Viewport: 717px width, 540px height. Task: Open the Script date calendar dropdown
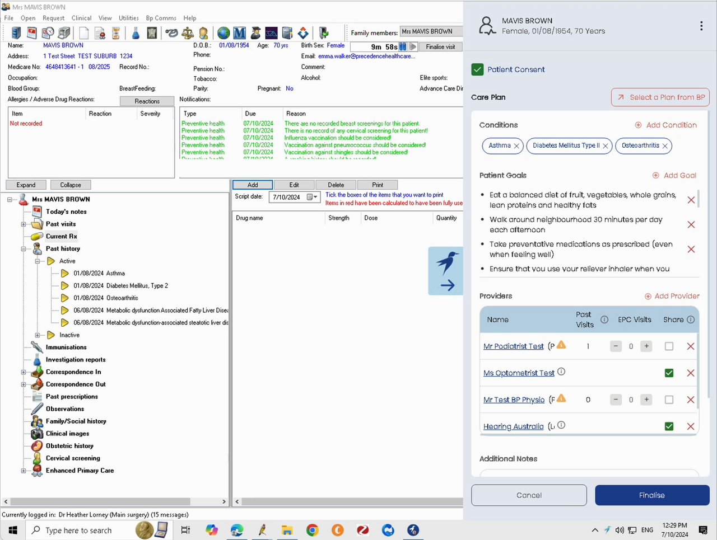[x=313, y=197]
